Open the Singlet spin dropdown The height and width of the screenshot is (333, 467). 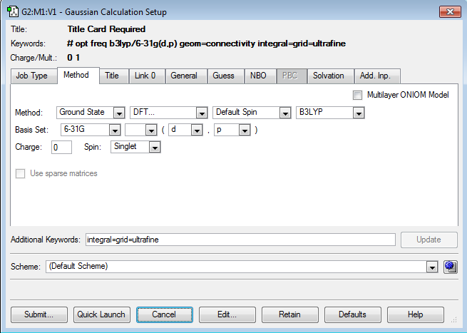(135, 147)
